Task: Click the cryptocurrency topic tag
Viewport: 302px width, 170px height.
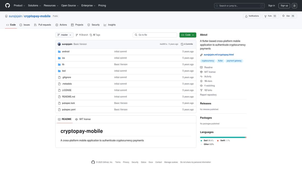Action: tap(208, 61)
